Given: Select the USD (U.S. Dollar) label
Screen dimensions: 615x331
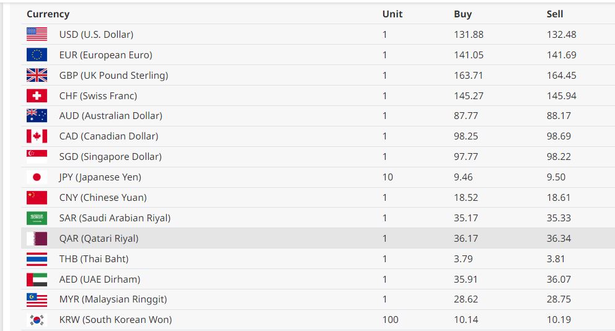Looking at the screenshot, I should point(96,35).
